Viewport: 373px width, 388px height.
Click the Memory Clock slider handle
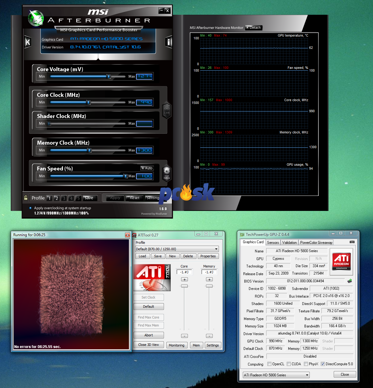[90, 150]
